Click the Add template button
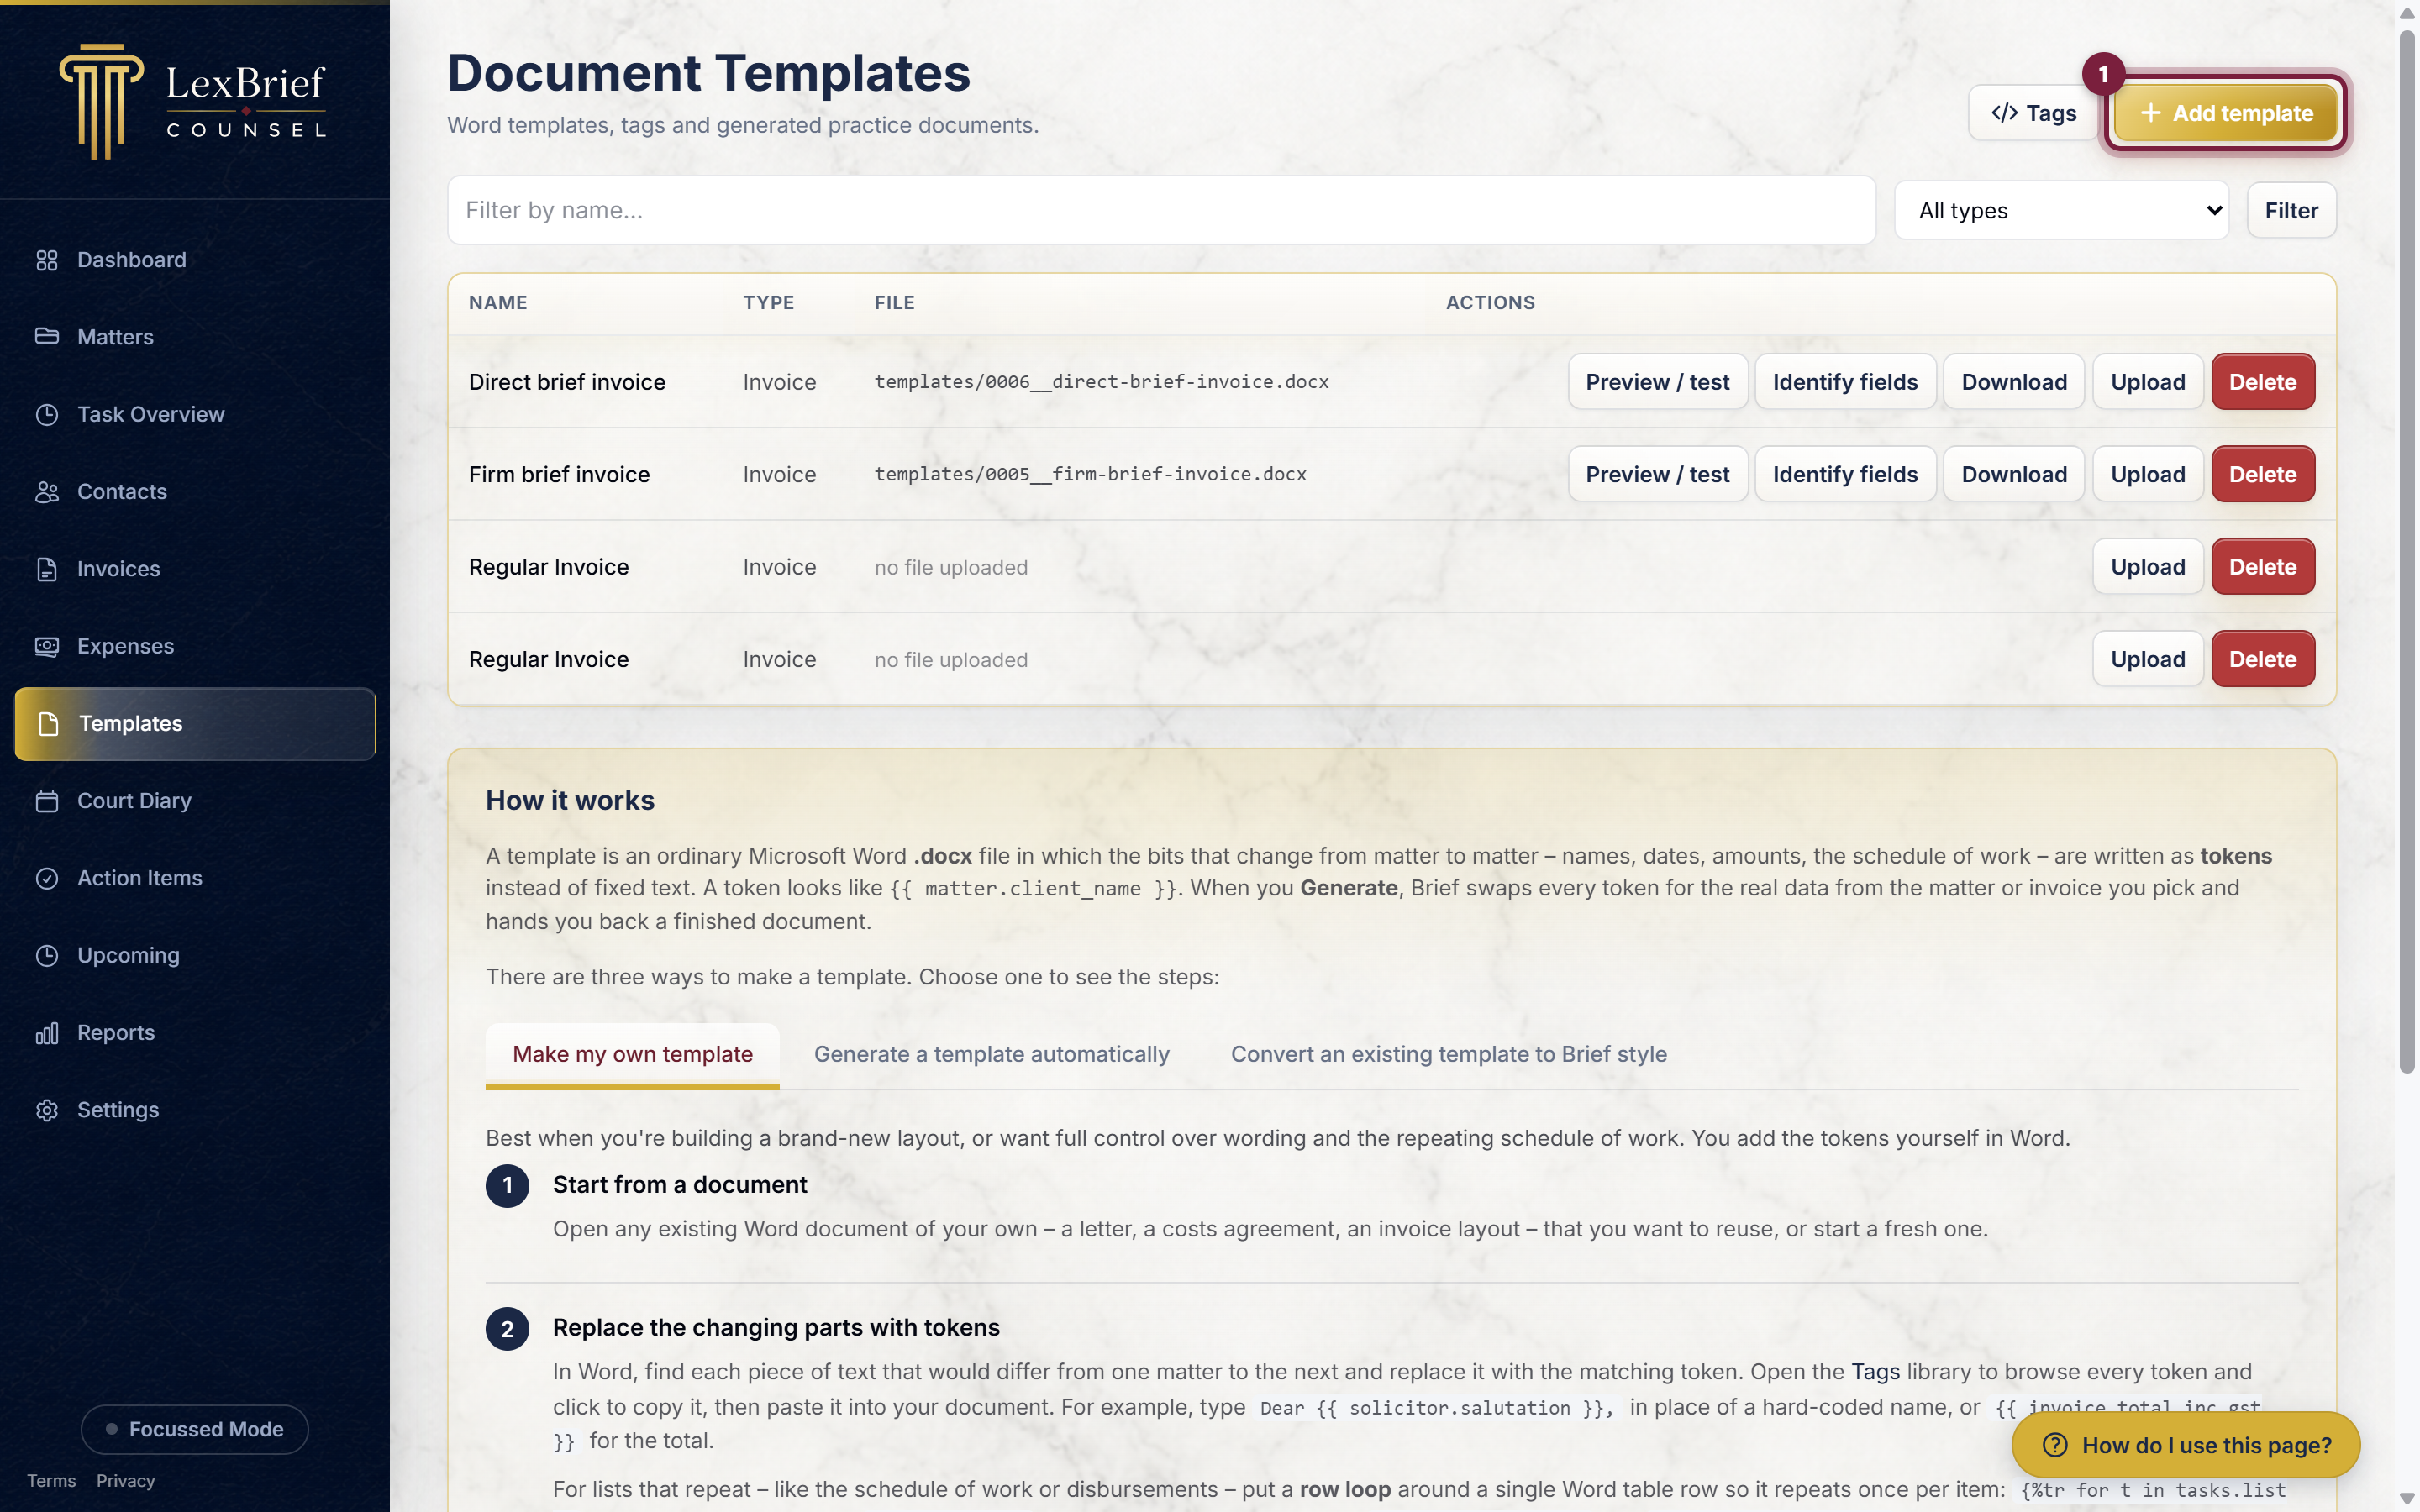 [2226, 113]
